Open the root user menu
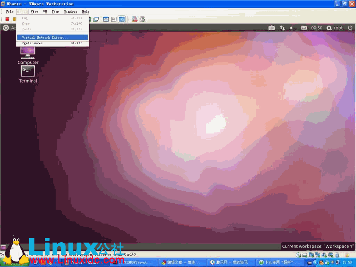This screenshot has height=267, width=356. coord(335,28)
